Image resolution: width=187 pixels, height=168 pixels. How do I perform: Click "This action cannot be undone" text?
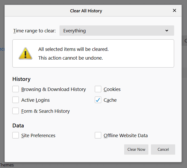71,58
